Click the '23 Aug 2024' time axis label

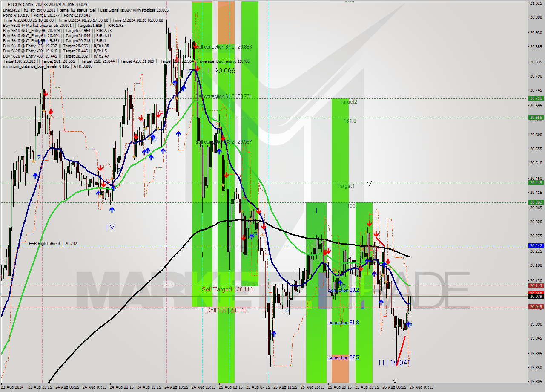click(x=13, y=387)
